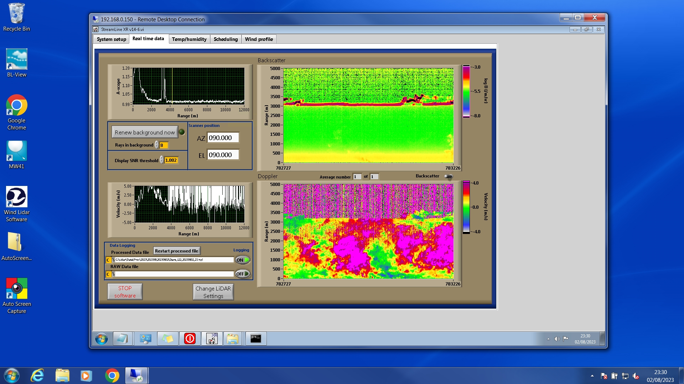The image size is (684, 384).
Task: Click the red power icon in remote taskbar
Action: [190, 338]
